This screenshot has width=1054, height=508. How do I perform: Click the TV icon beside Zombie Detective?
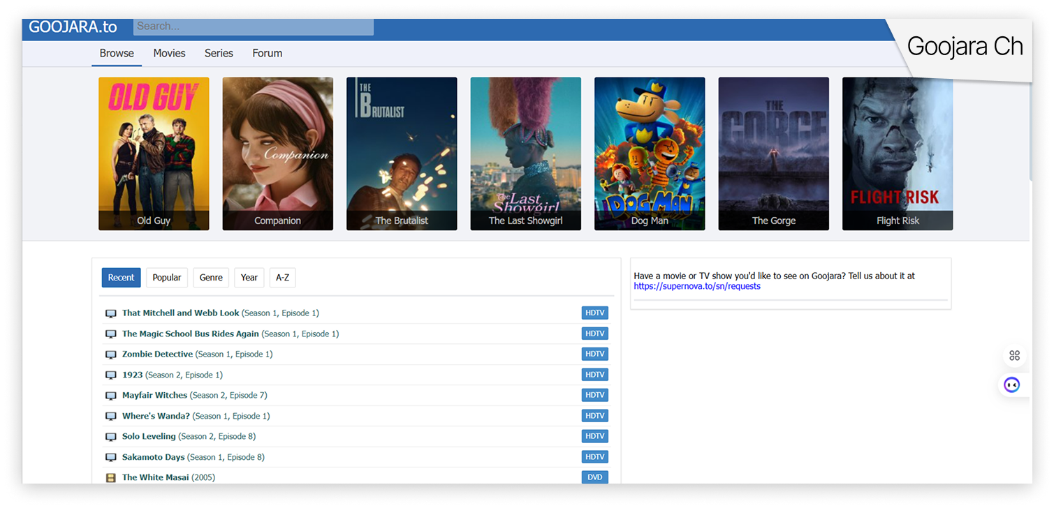click(110, 354)
